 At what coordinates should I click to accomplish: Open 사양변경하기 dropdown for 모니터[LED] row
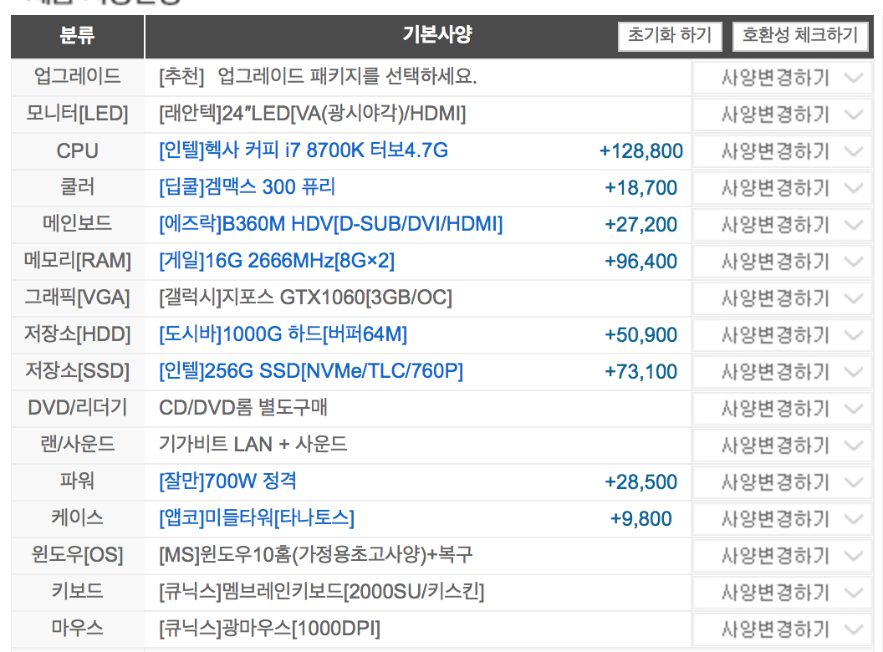click(782, 115)
